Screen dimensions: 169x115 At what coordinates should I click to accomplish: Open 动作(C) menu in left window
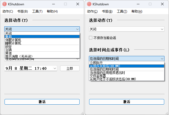(8, 11)
